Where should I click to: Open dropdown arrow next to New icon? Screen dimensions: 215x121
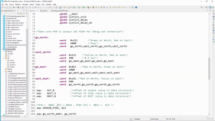click(x=5, y=7)
